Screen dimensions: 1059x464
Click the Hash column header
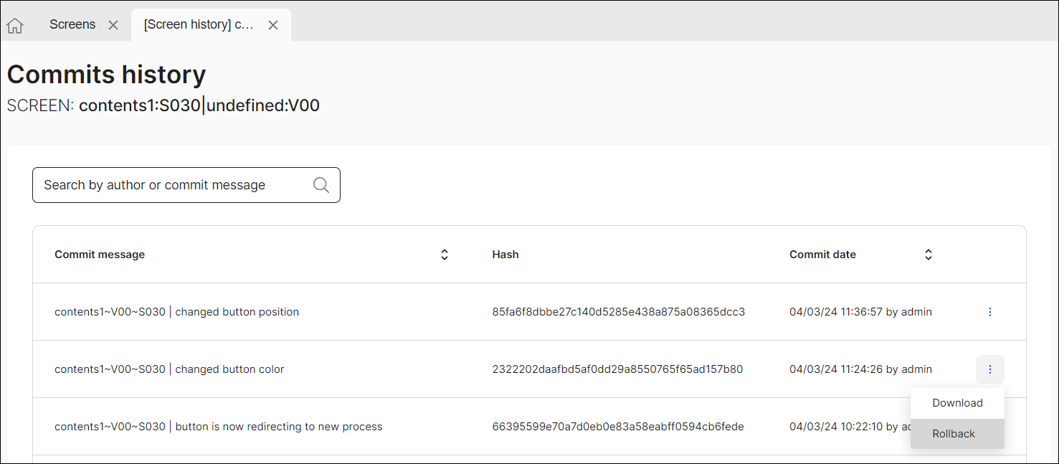505,255
